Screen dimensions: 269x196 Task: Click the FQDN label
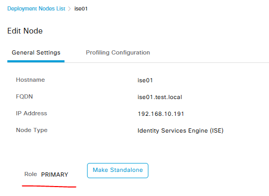click(x=24, y=96)
